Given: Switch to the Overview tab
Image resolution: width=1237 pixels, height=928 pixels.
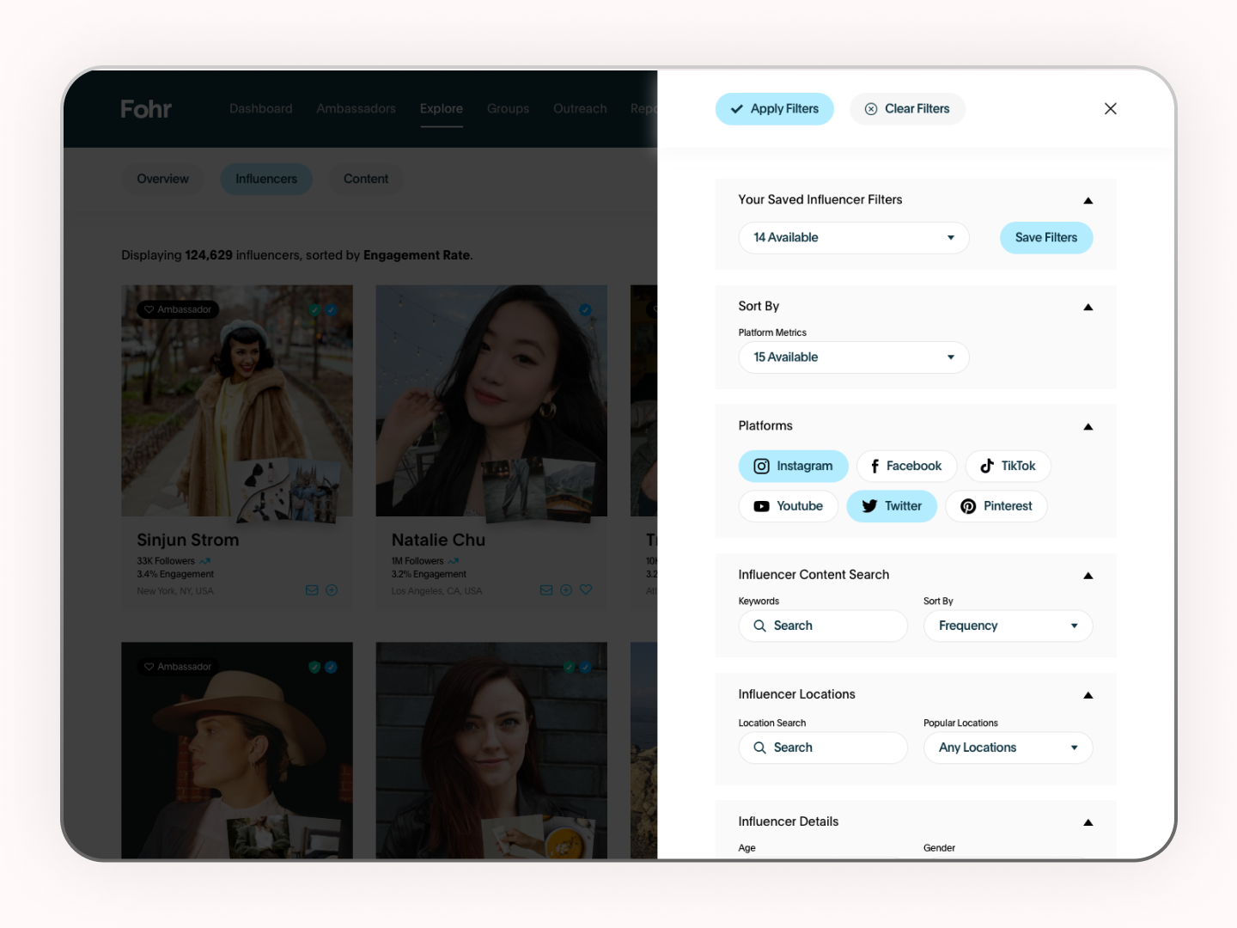Looking at the screenshot, I should (163, 179).
